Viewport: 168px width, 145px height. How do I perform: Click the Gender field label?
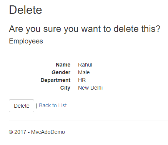pos(61,72)
